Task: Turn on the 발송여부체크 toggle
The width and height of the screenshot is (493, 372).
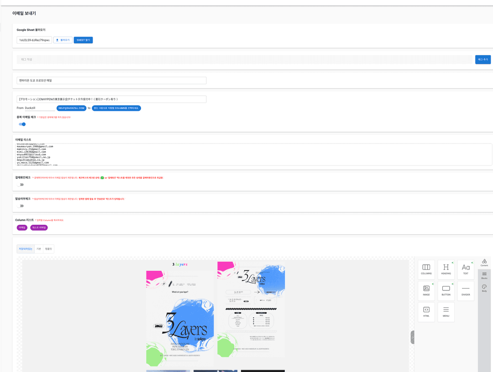Action: click(21, 206)
